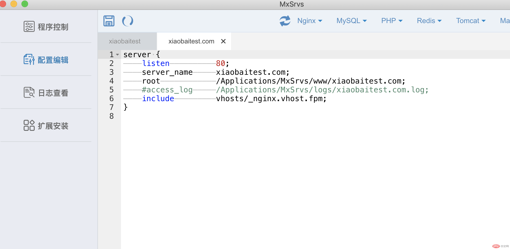The width and height of the screenshot is (510, 249).
Task: Open 程序控制 program control sidebar section
Action: pyautogui.click(x=46, y=27)
